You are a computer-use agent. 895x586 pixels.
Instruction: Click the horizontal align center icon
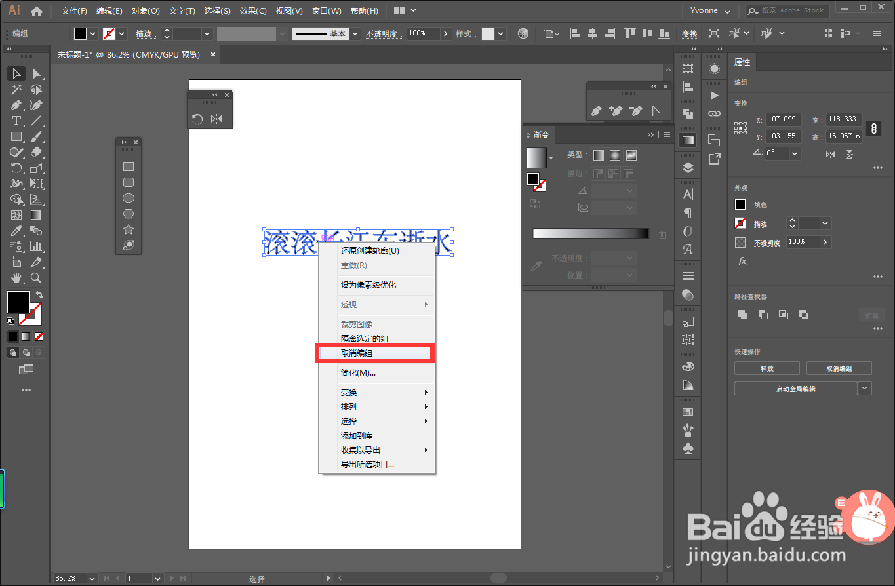(593, 33)
